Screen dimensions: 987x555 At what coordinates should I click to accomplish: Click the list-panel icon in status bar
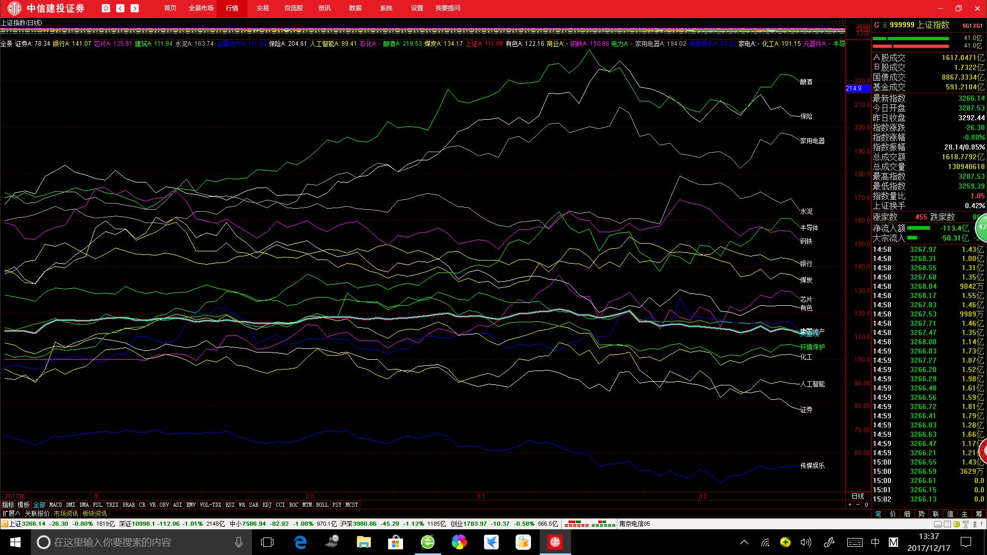[947, 524]
